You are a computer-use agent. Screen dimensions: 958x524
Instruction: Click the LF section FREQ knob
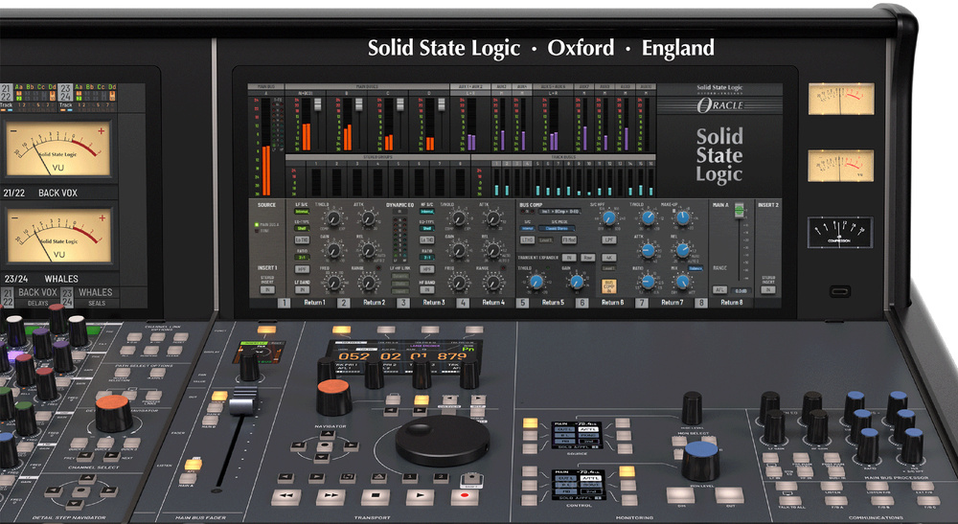pyautogui.click(x=333, y=283)
